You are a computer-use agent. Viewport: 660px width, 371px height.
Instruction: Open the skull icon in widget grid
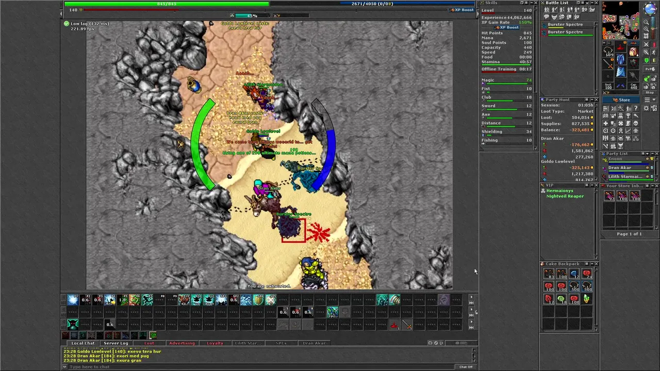636,123
